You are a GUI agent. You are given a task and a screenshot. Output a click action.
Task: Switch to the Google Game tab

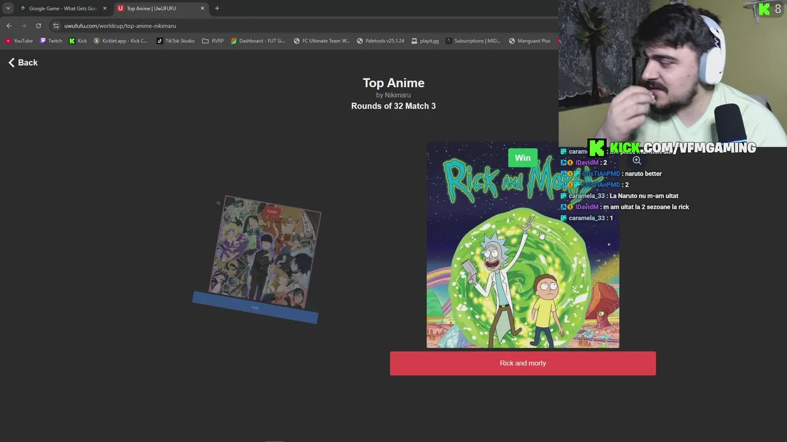[63, 8]
